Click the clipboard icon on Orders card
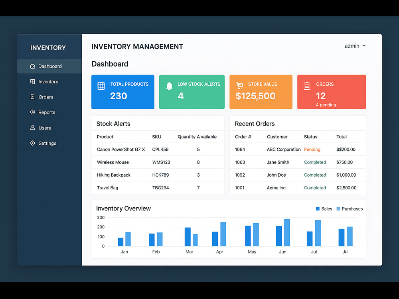 point(307,86)
